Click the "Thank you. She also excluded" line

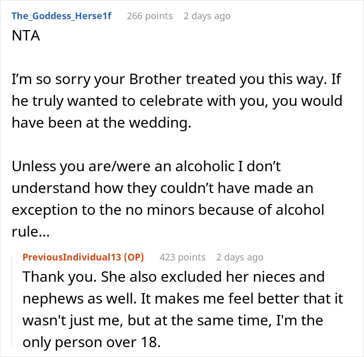173,276
